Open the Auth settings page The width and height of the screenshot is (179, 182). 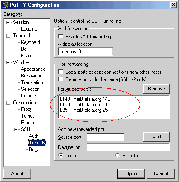click(34, 136)
